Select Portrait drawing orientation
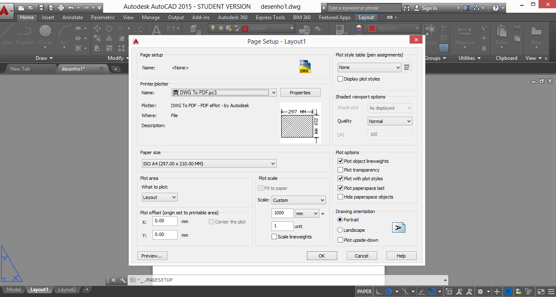This screenshot has height=297, width=556. [x=340, y=220]
